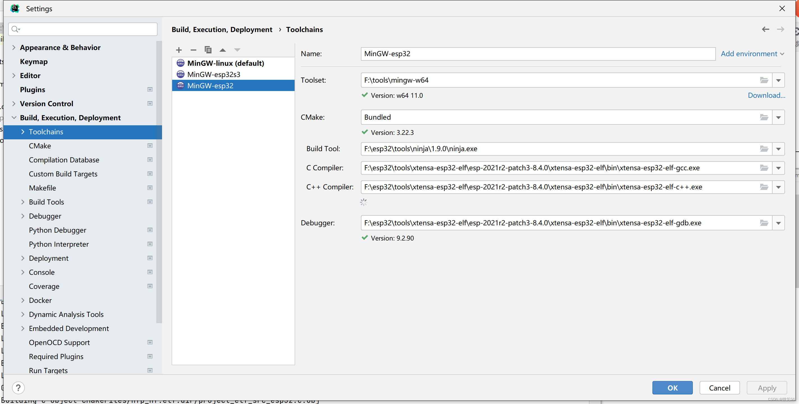Open the C++ Compiler dropdown
The width and height of the screenshot is (799, 404).
(x=778, y=187)
